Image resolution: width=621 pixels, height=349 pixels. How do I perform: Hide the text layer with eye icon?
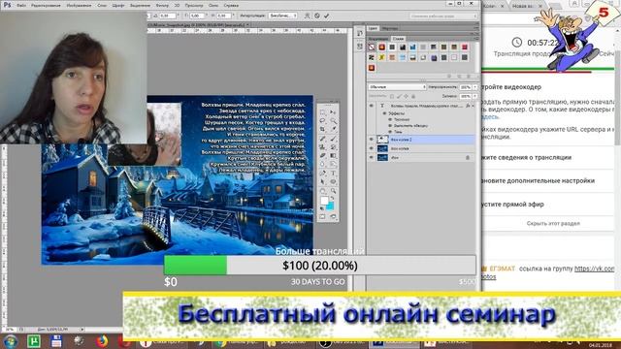[371, 106]
